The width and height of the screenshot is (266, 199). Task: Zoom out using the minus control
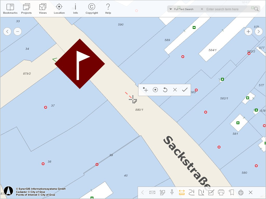click(17, 31)
